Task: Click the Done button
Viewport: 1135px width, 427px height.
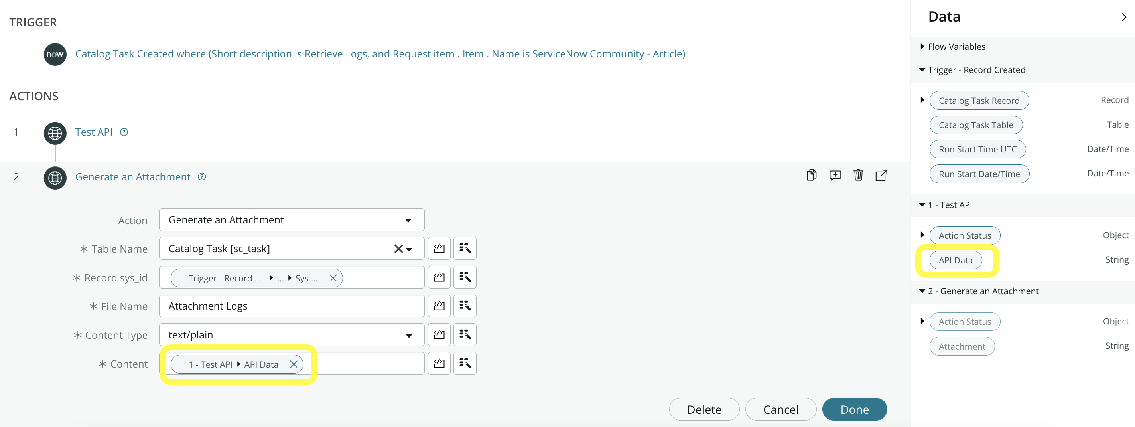Action: [x=854, y=409]
